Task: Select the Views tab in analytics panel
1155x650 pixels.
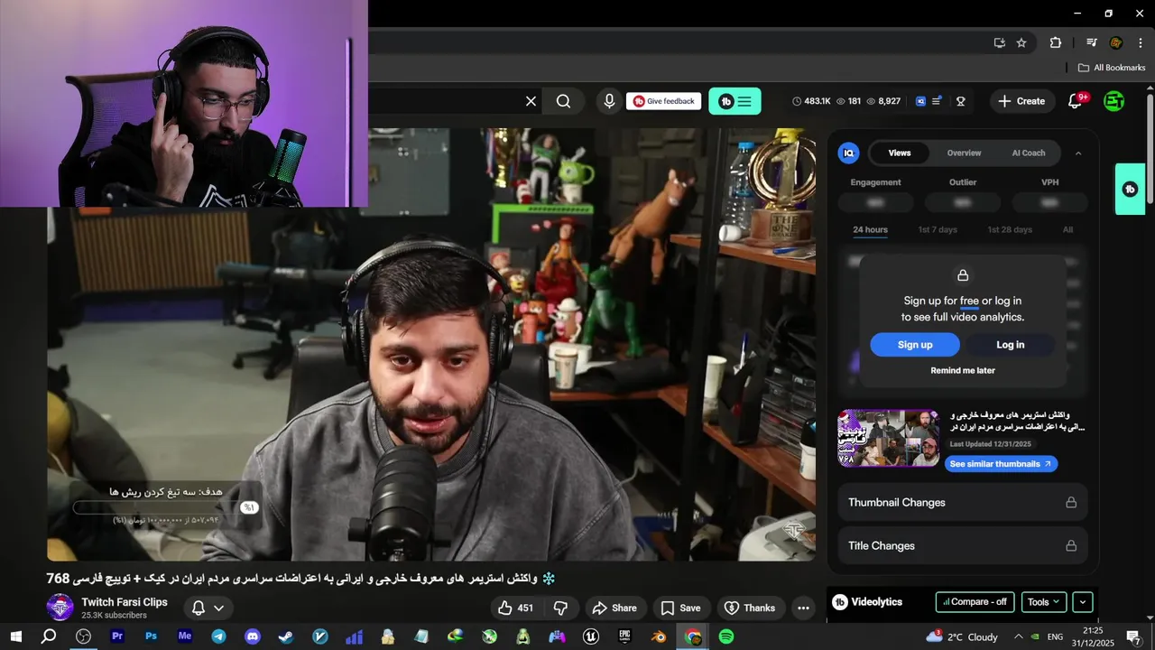Action: click(x=900, y=153)
